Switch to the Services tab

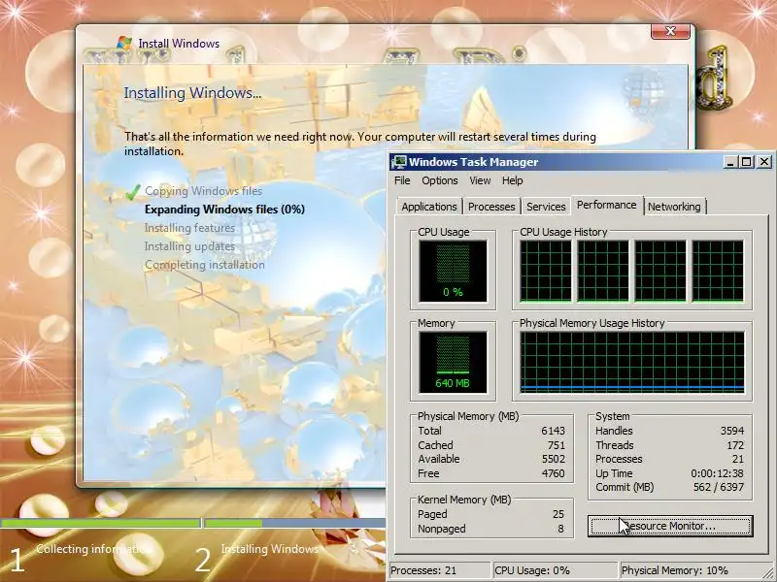(x=546, y=207)
